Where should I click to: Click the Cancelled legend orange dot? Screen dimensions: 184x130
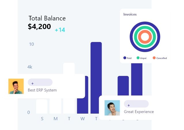pos(154,58)
